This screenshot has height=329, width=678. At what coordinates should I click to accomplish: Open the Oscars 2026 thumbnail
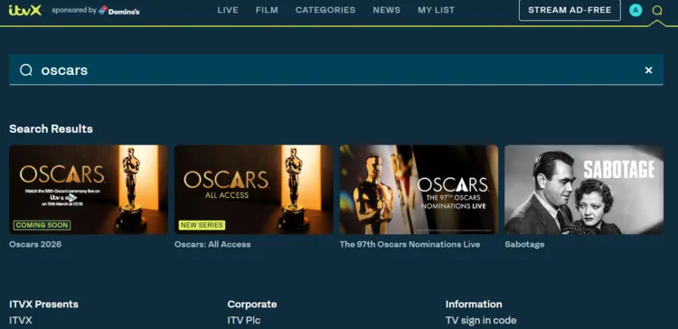[x=89, y=190]
